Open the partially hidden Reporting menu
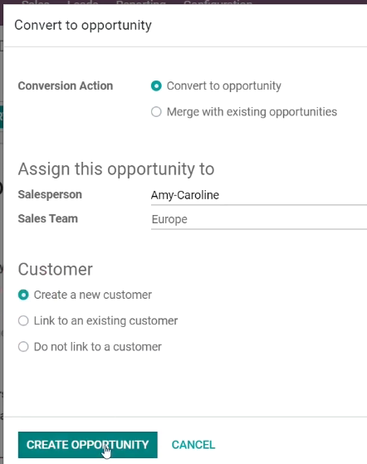Screen dimensions: 367x464 [141, 2]
